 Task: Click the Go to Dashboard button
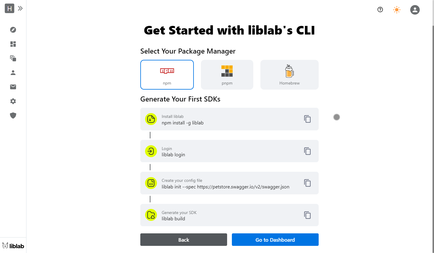[x=275, y=240]
